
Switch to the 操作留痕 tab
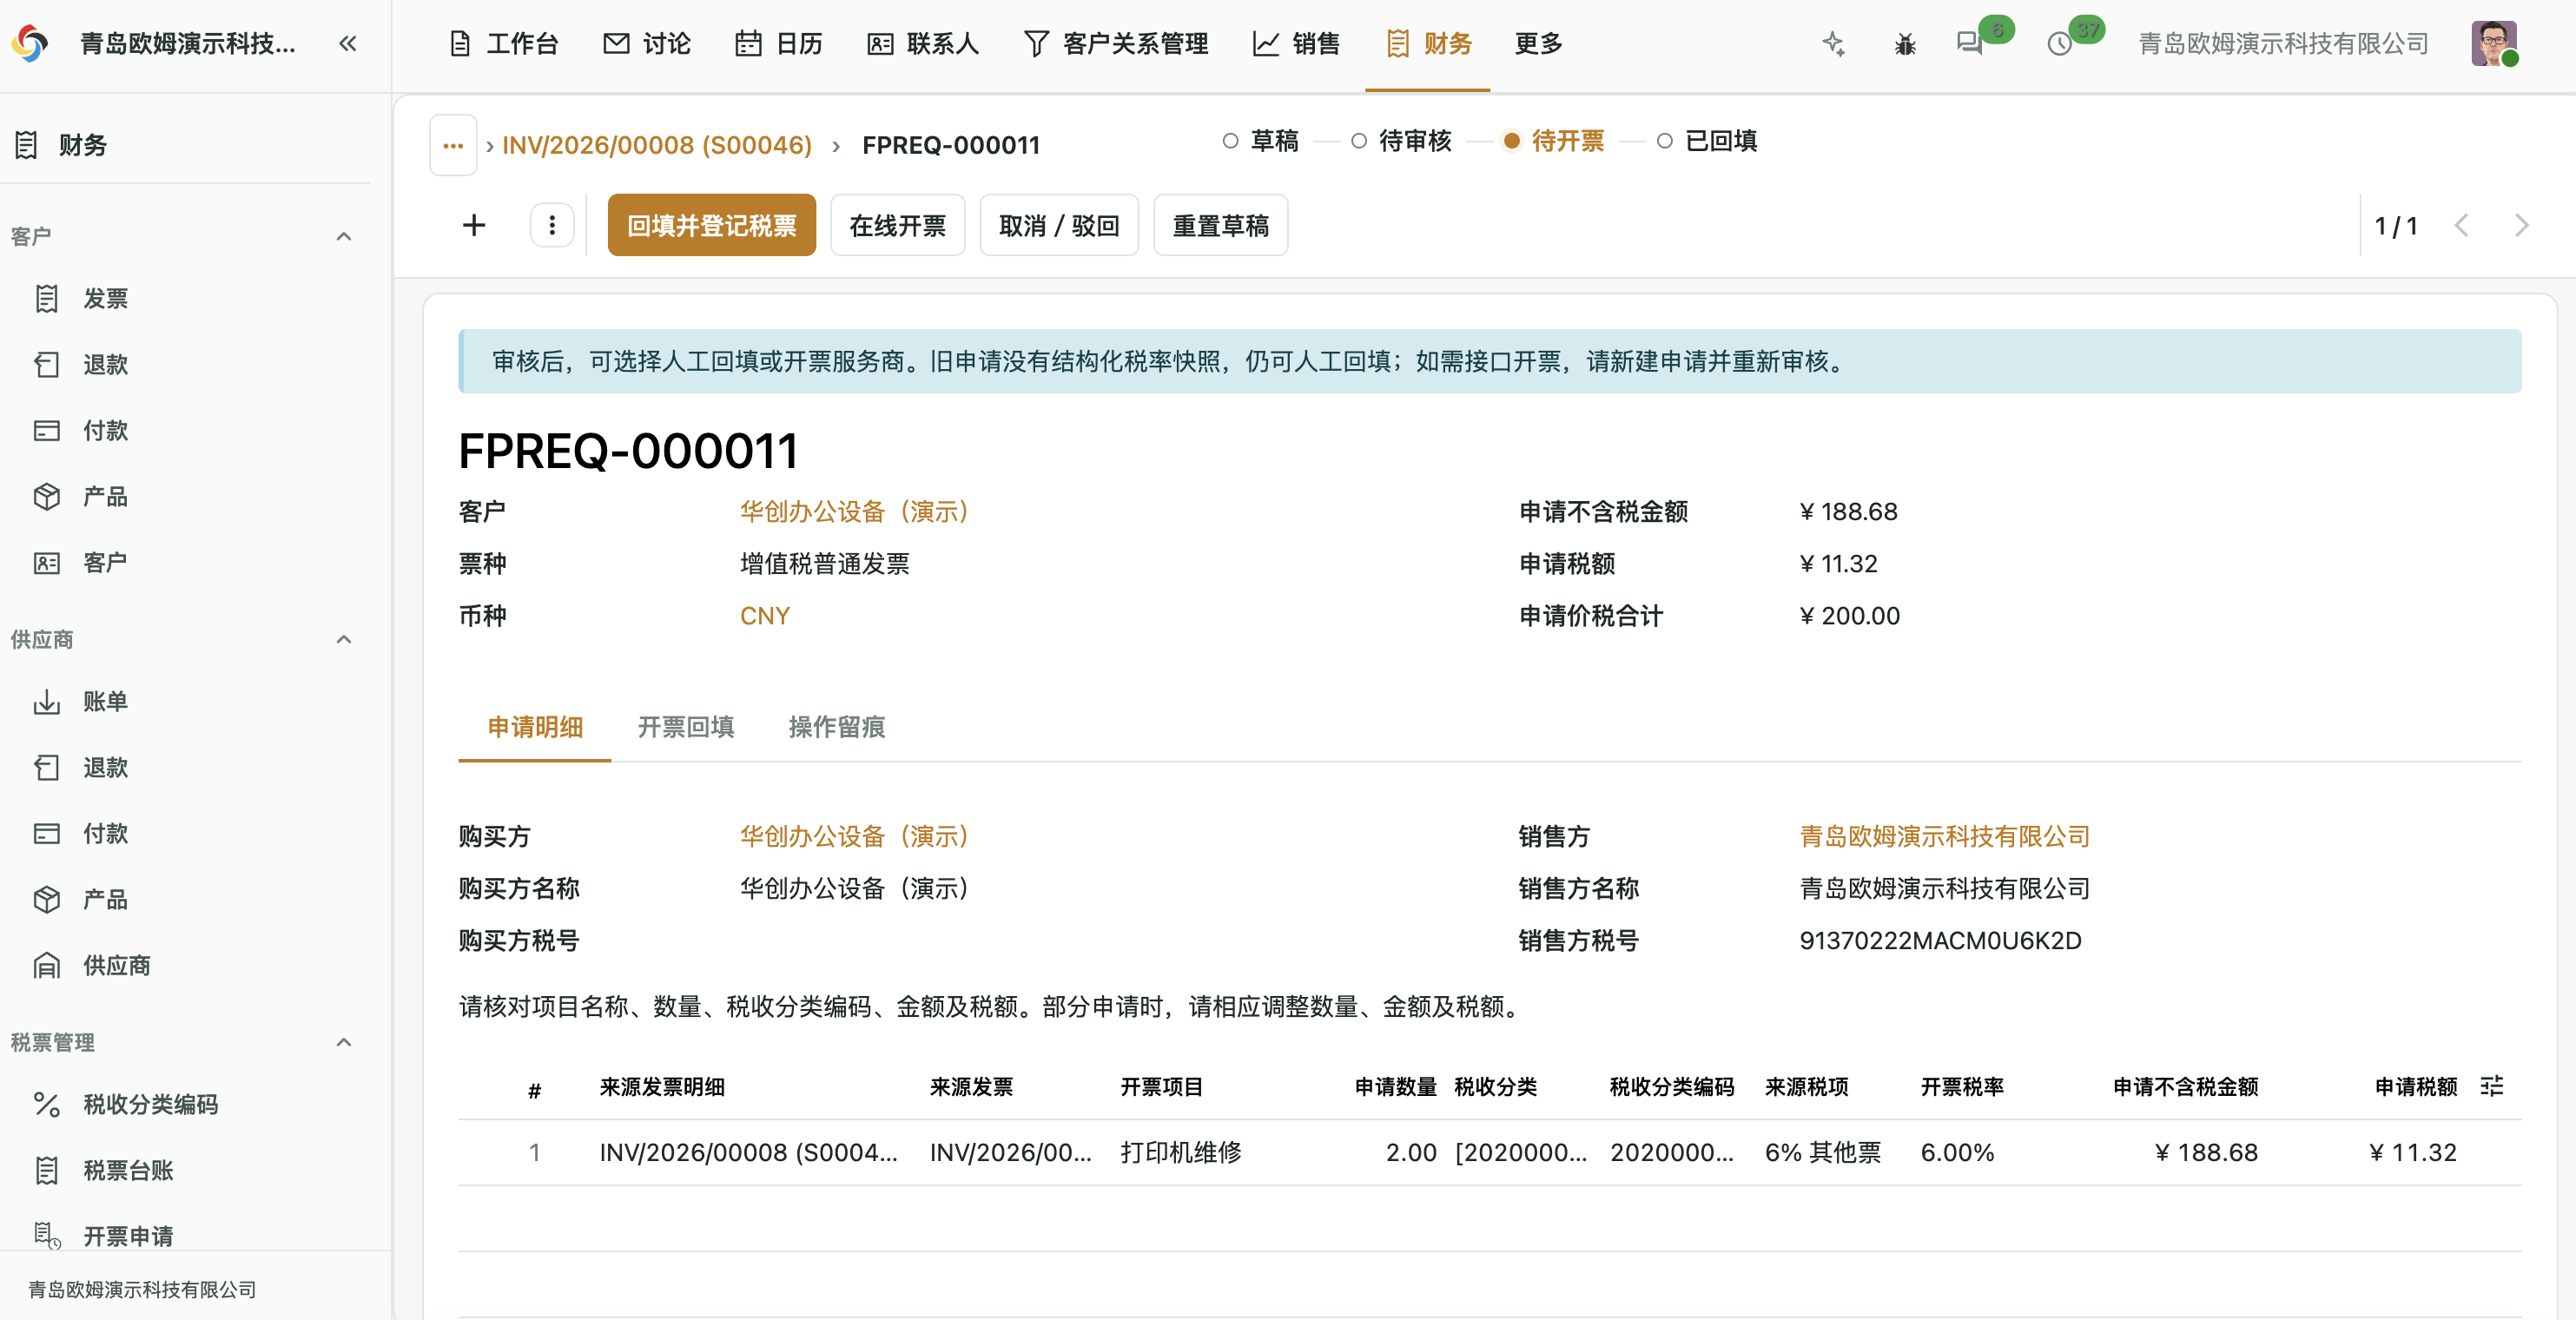pos(837,727)
